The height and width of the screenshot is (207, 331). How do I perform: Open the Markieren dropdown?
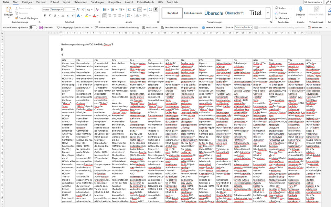click(x=283, y=18)
